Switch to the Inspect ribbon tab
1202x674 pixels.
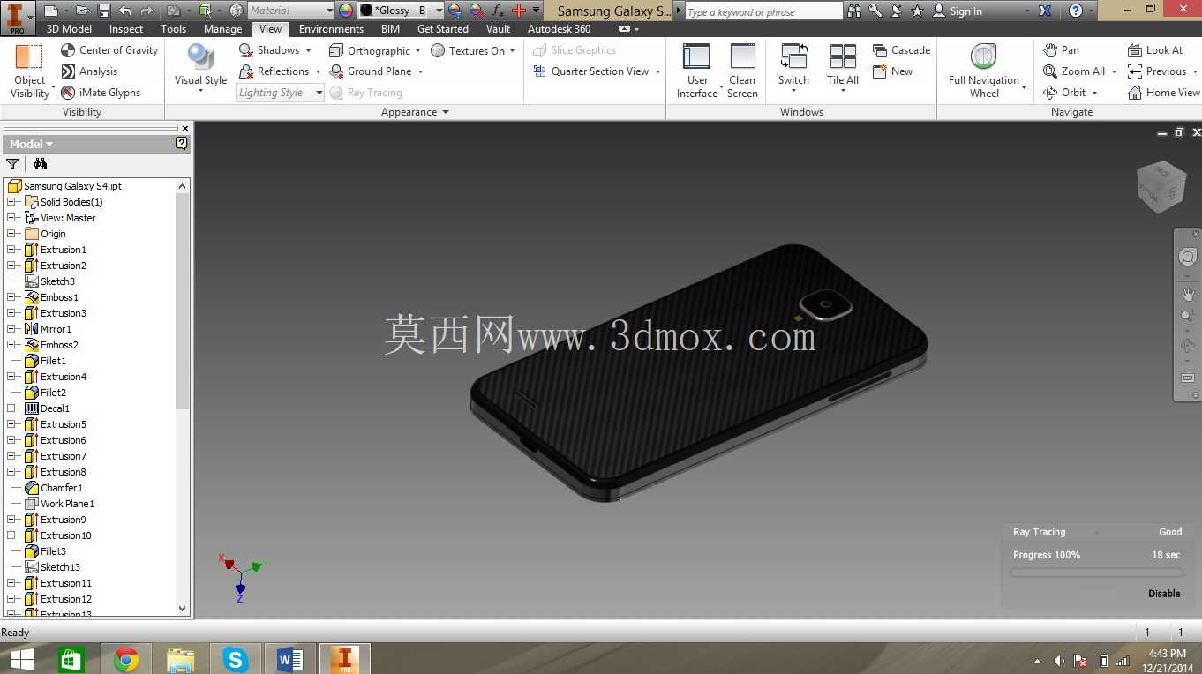[x=126, y=29]
